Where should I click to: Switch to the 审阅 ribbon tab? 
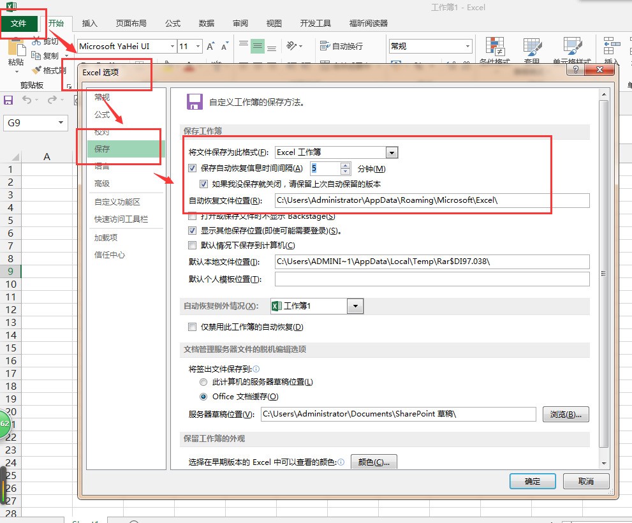[x=240, y=24]
